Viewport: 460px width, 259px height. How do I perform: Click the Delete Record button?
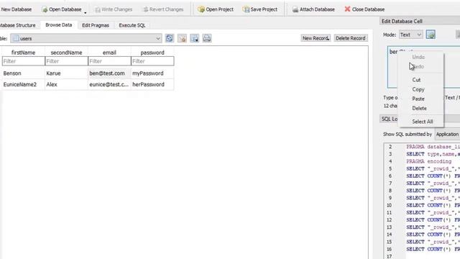pyautogui.click(x=350, y=38)
